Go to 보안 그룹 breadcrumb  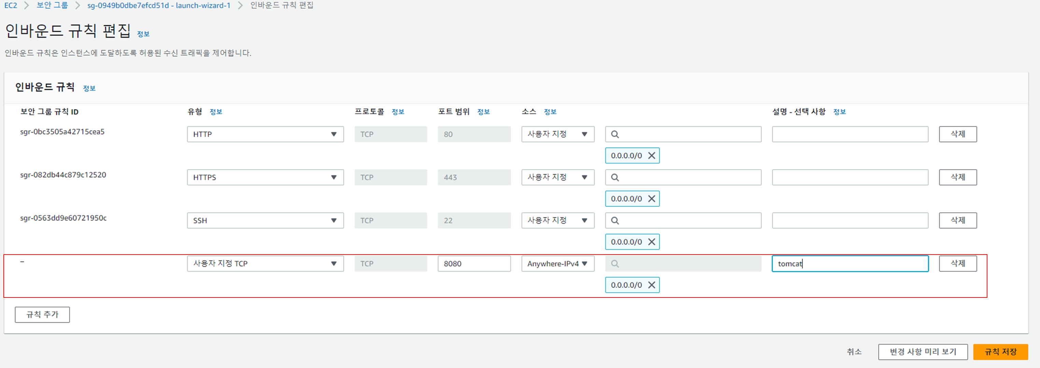(x=52, y=5)
